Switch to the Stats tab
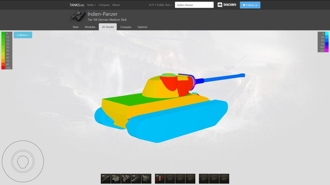330x185 pixels. point(75,27)
